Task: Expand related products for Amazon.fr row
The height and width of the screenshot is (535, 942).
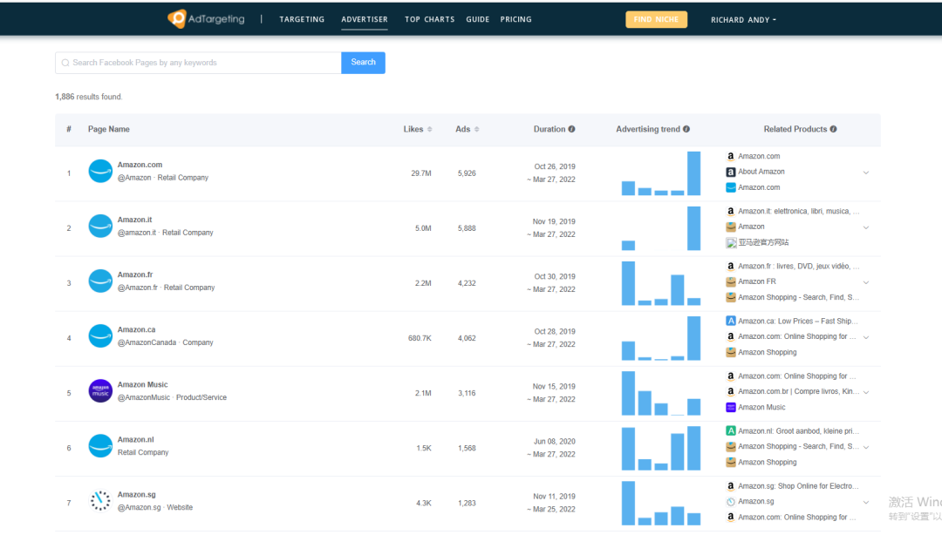Action: 866,282
